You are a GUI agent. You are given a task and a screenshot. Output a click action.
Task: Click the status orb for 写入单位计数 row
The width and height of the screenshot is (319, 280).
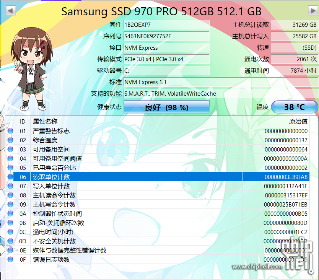coord(10,186)
